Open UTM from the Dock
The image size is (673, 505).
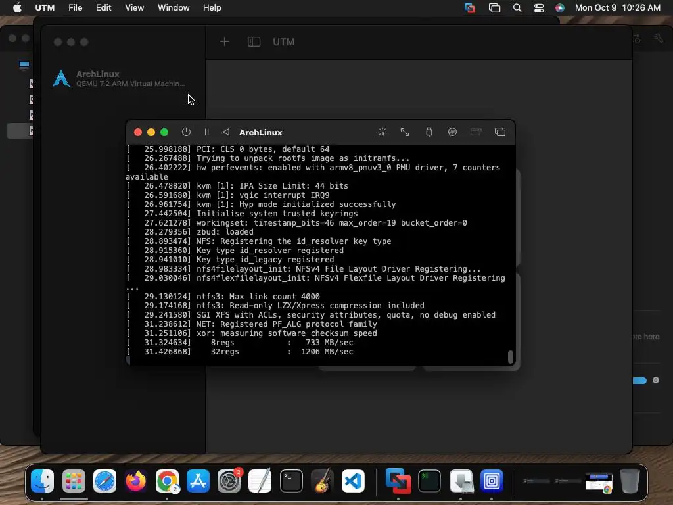(x=492, y=481)
